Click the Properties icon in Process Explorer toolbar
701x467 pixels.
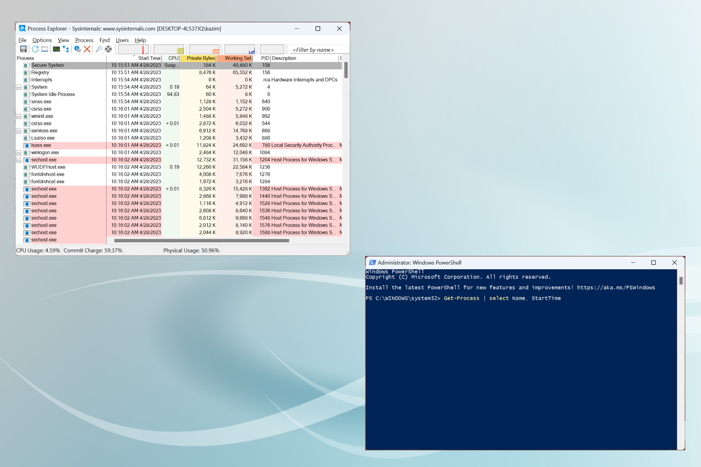77,49
